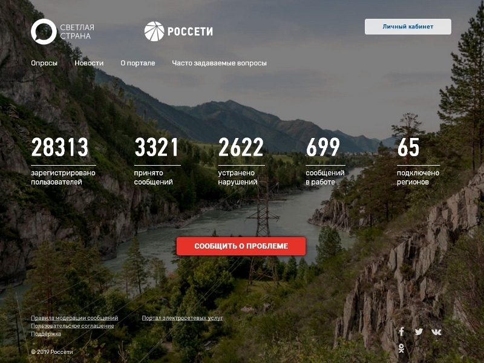
Task: Select the О портале menu item
Action: [x=138, y=63]
